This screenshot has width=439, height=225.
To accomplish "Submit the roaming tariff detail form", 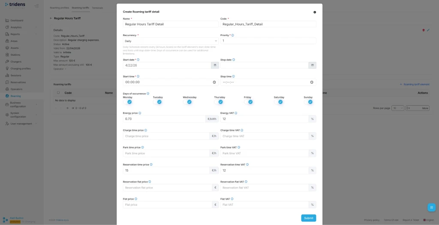I will click(x=308, y=218).
